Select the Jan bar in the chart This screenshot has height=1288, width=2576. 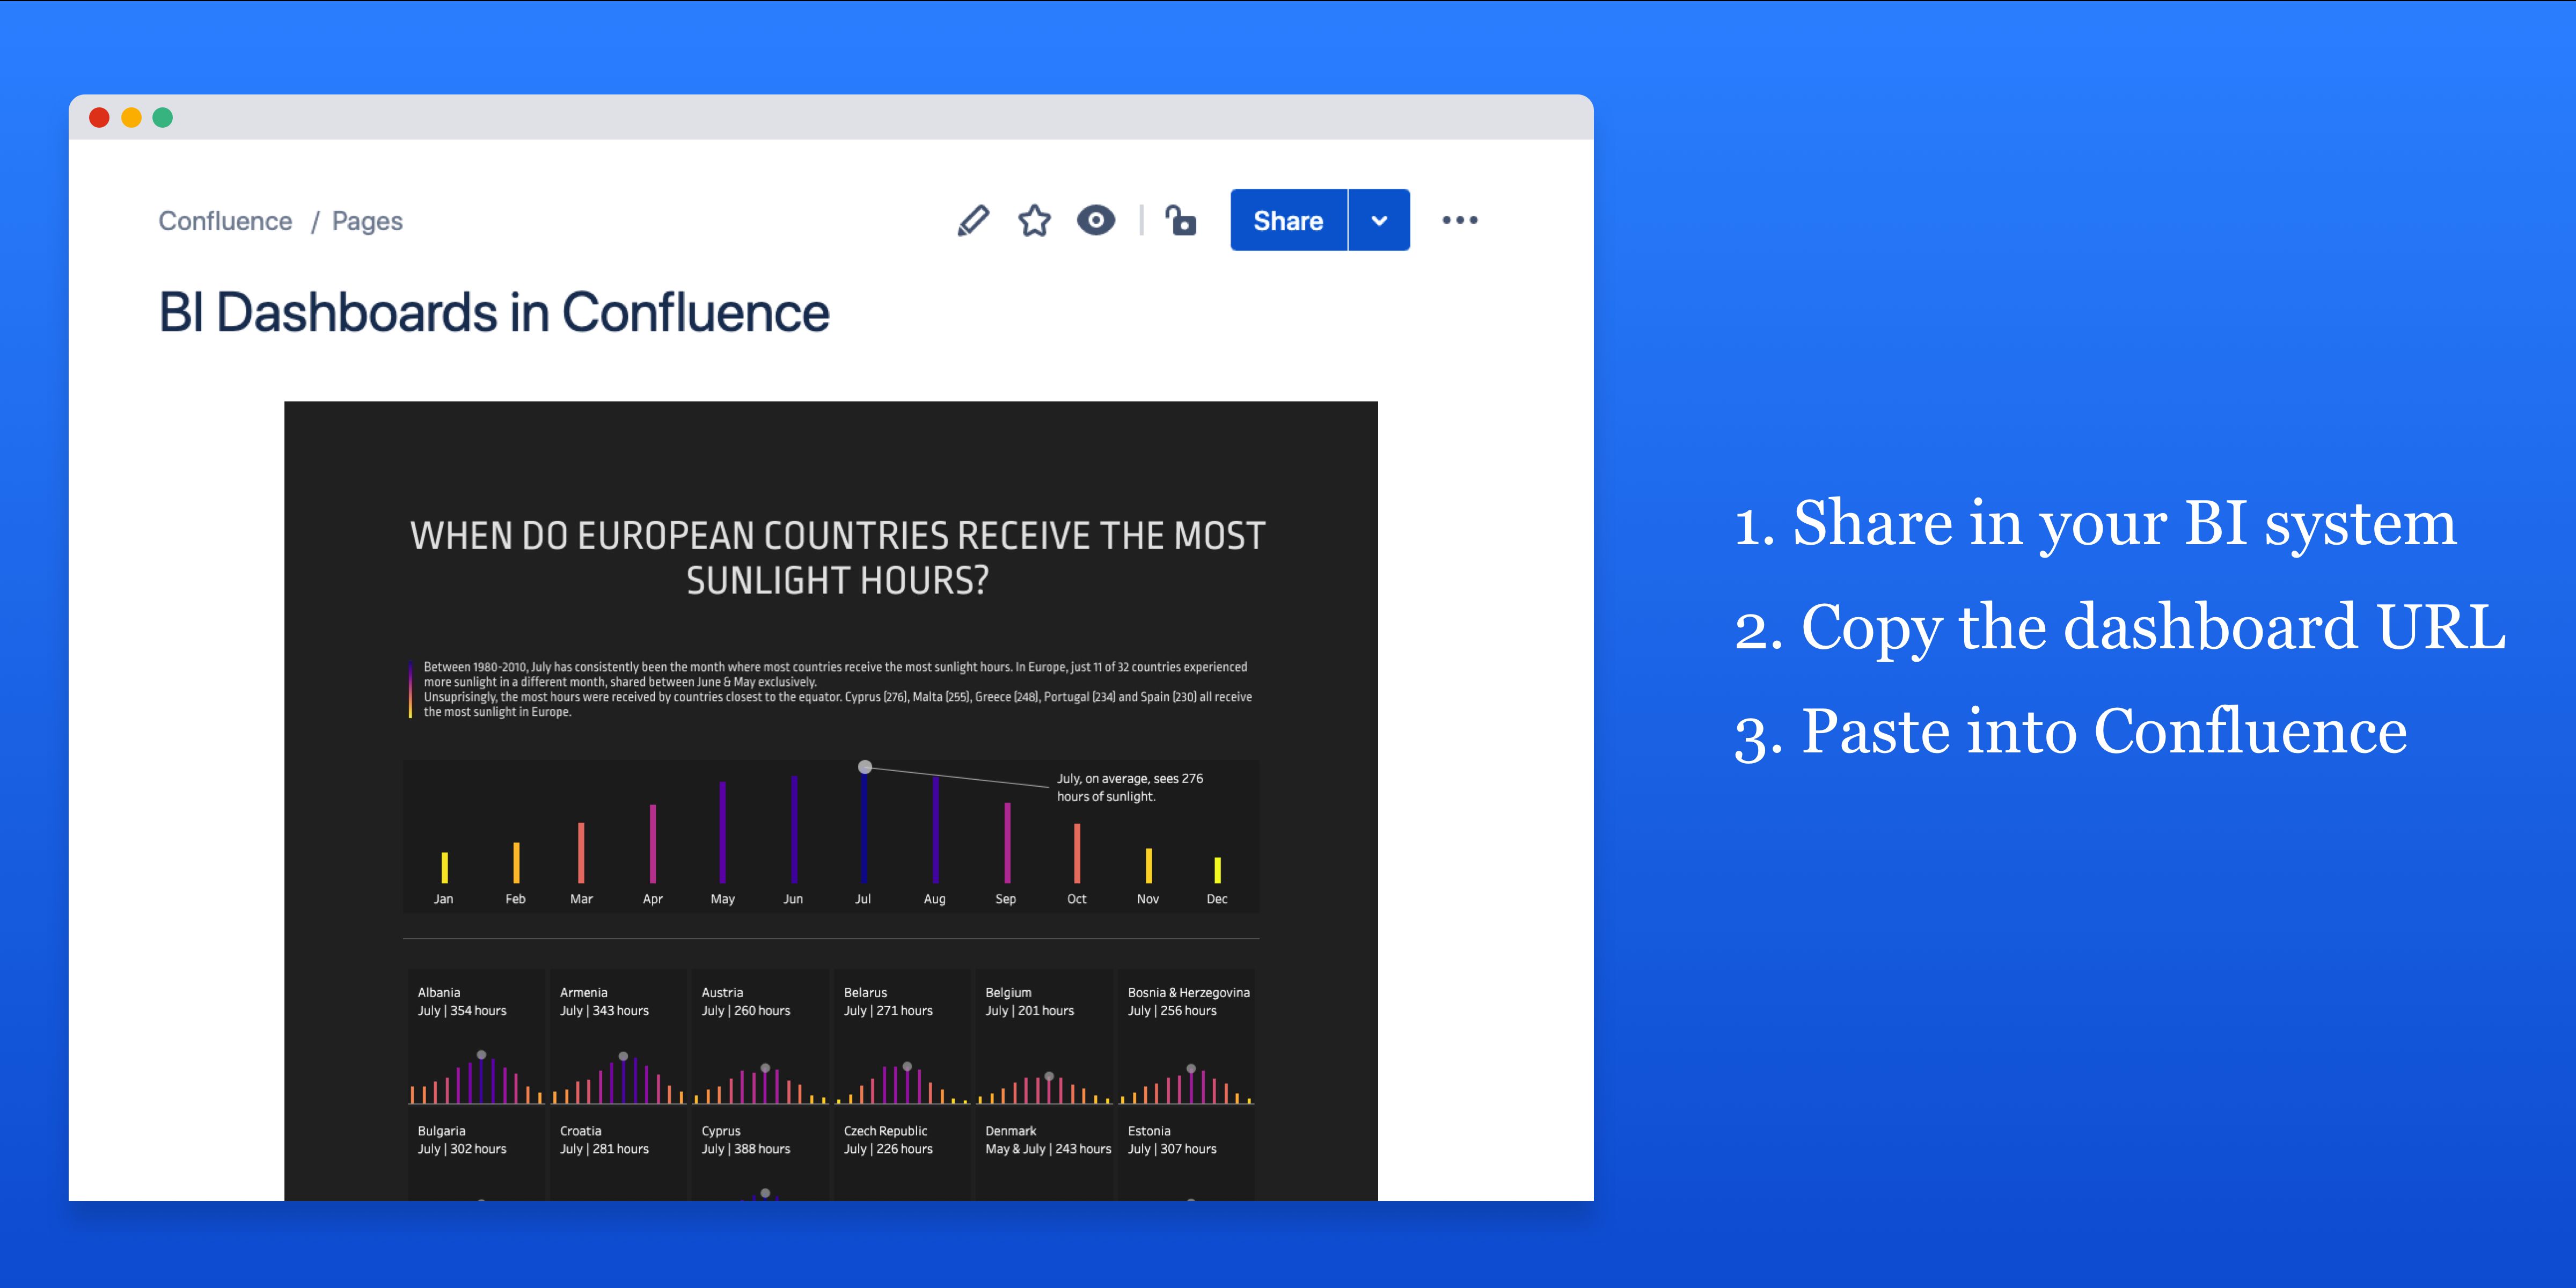coord(444,868)
